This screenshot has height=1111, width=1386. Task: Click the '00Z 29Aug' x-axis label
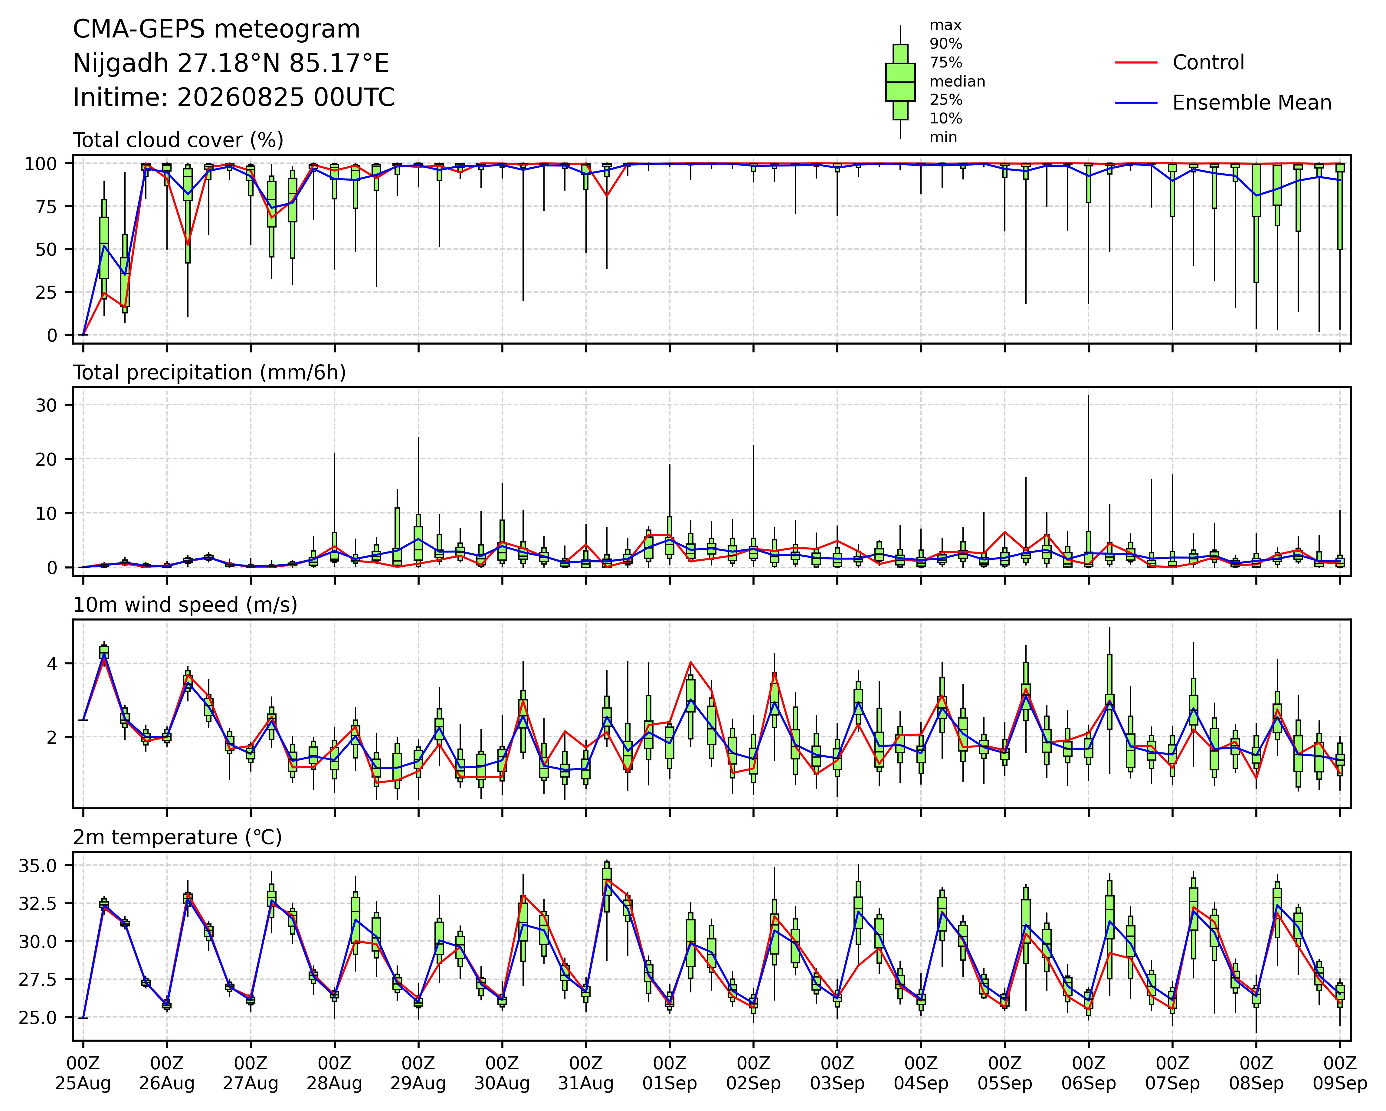click(418, 1074)
